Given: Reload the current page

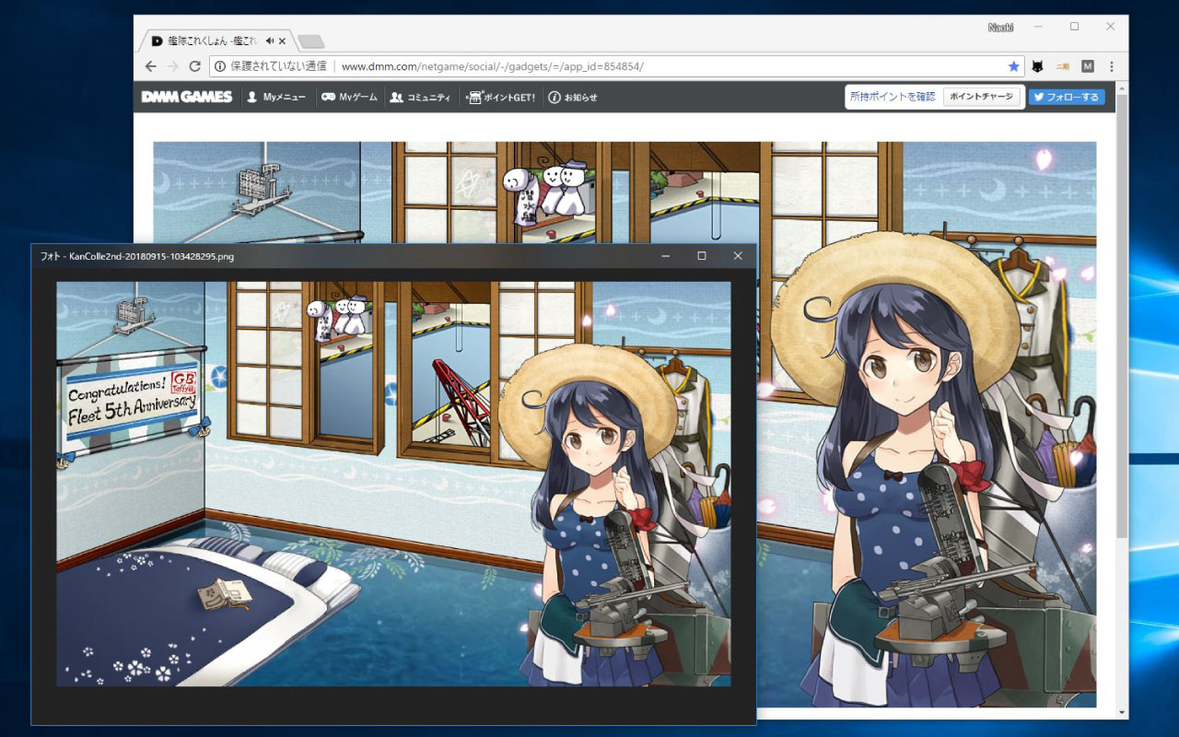Looking at the screenshot, I should pyautogui.click(x=194, y=65).
